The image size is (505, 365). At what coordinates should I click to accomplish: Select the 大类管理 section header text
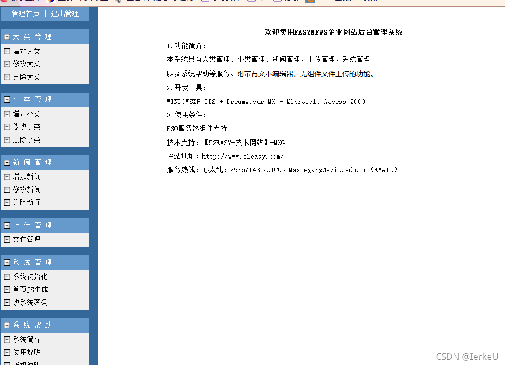[32, 37]
